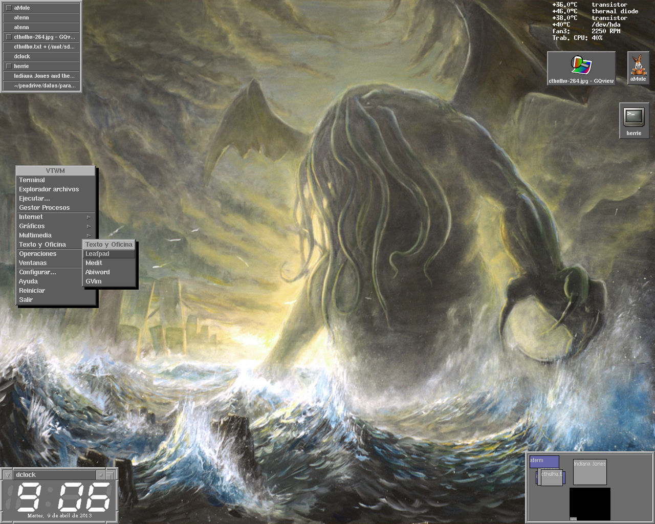Click the dclock iconify button with the small square
The image size is (655, 524).
coord(101,475)
